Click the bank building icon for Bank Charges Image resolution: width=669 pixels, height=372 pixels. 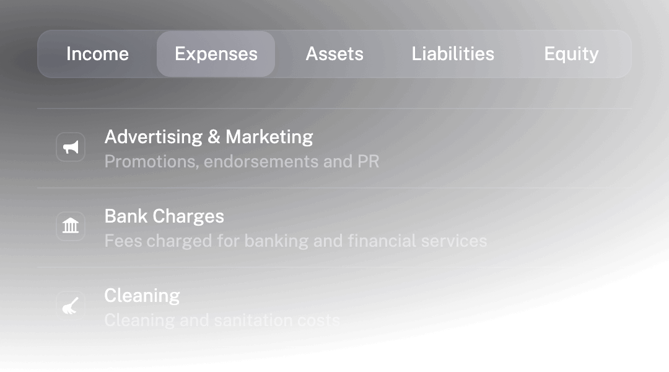(71, 226)
